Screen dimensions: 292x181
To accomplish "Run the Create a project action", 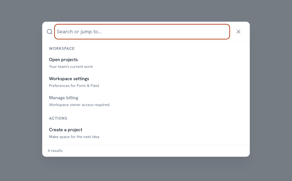I will coord(146,133).
